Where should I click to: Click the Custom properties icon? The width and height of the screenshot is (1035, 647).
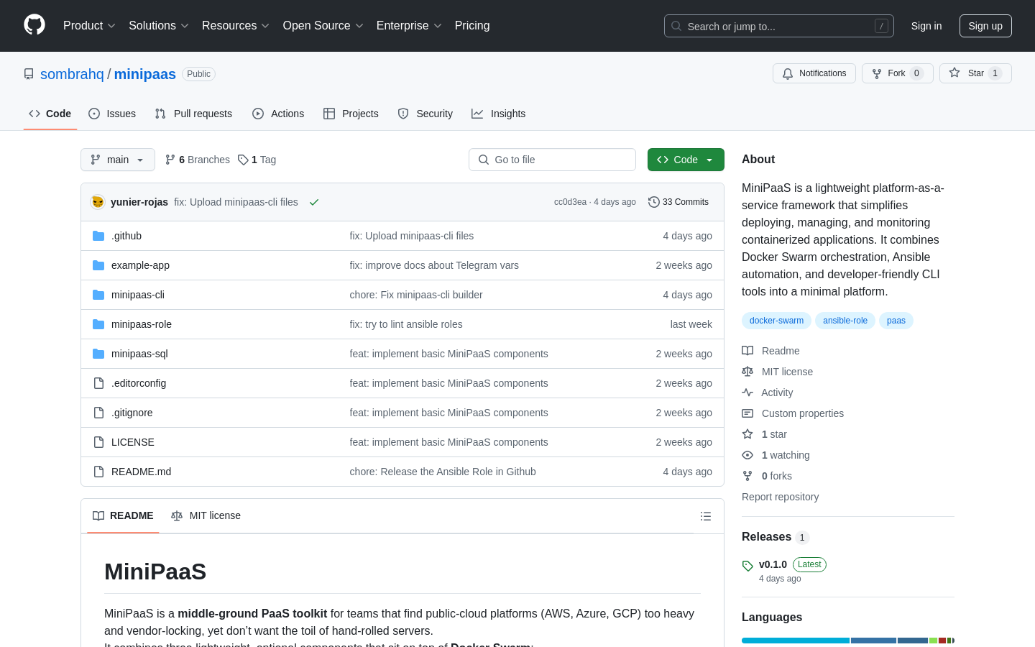pyautogui.click(x=747, y=413)
